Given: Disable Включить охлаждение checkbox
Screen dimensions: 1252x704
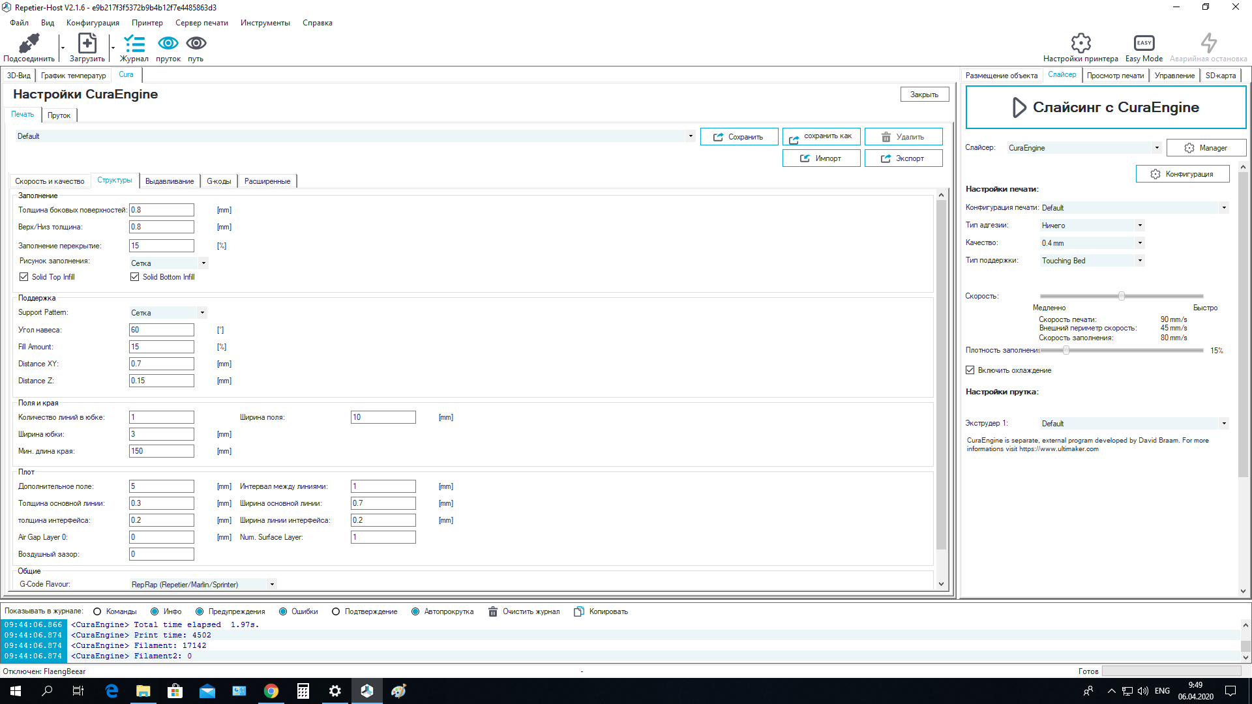Looking at the screenshot, I should [970, 370].
